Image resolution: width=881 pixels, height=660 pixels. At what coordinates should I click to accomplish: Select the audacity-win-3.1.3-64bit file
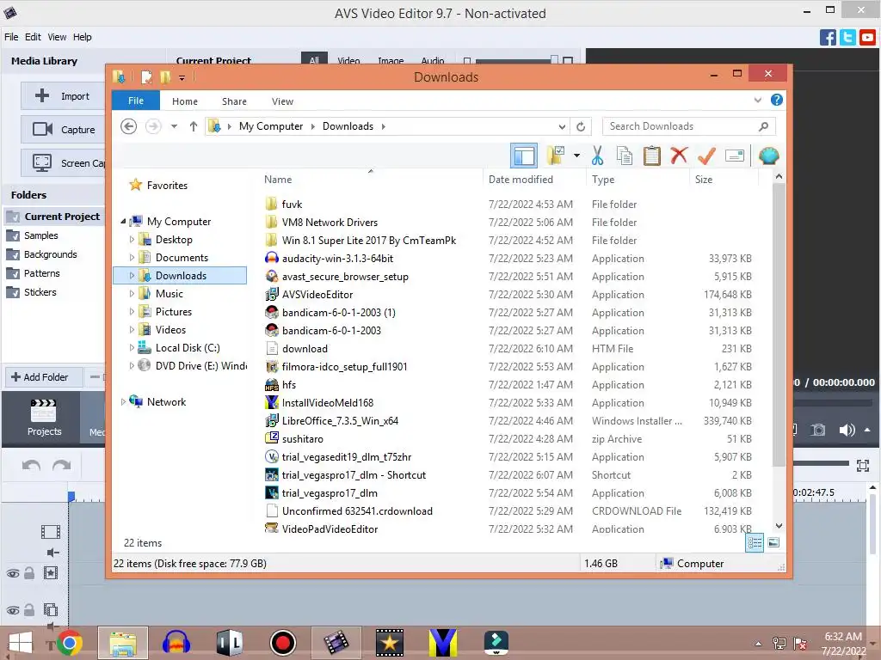click(x=337, y=258)
